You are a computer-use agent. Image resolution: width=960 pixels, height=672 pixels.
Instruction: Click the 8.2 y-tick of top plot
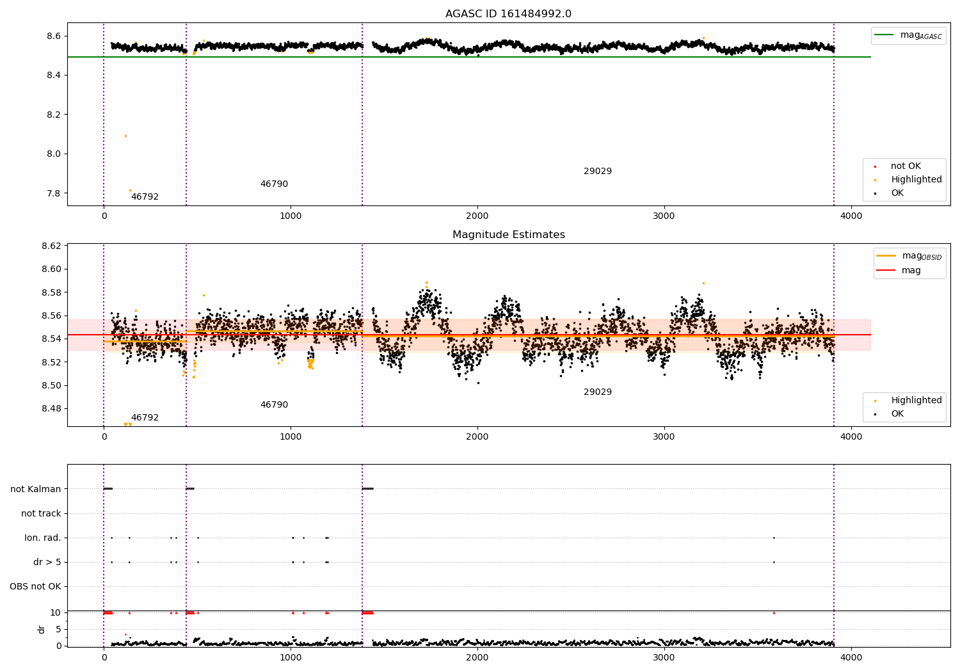pyautogui.click(x=53, y=115)
